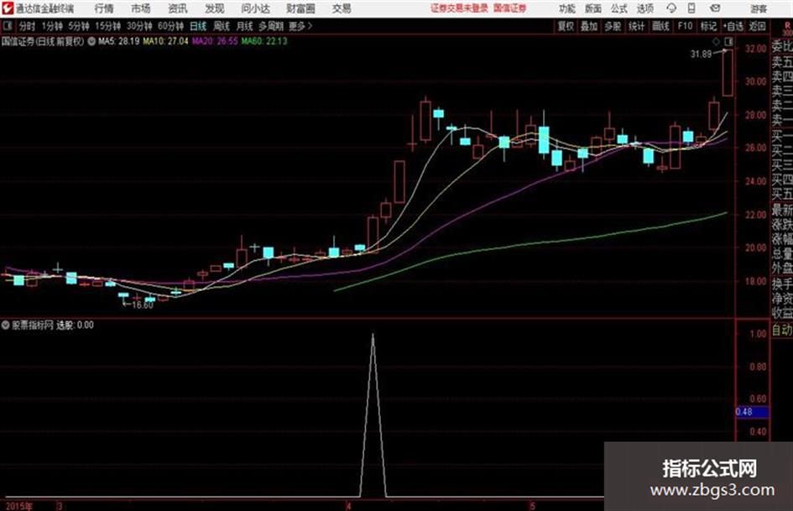Click the 选股: 0.00 indicator value

(x=75, y=326)
